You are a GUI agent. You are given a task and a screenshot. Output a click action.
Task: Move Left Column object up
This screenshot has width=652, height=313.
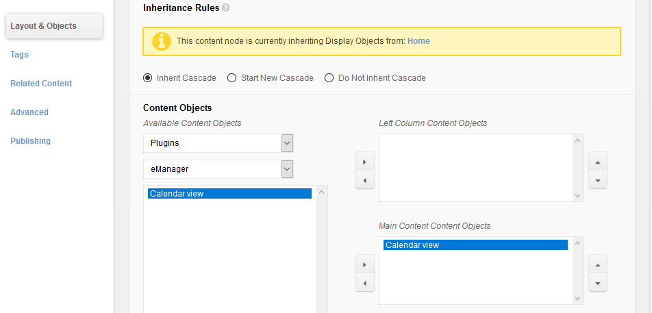(x=598, y=162)
